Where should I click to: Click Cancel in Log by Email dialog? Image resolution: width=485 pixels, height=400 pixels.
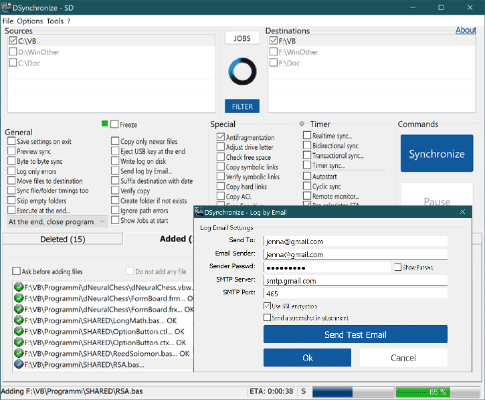click(x=403, y=358)
